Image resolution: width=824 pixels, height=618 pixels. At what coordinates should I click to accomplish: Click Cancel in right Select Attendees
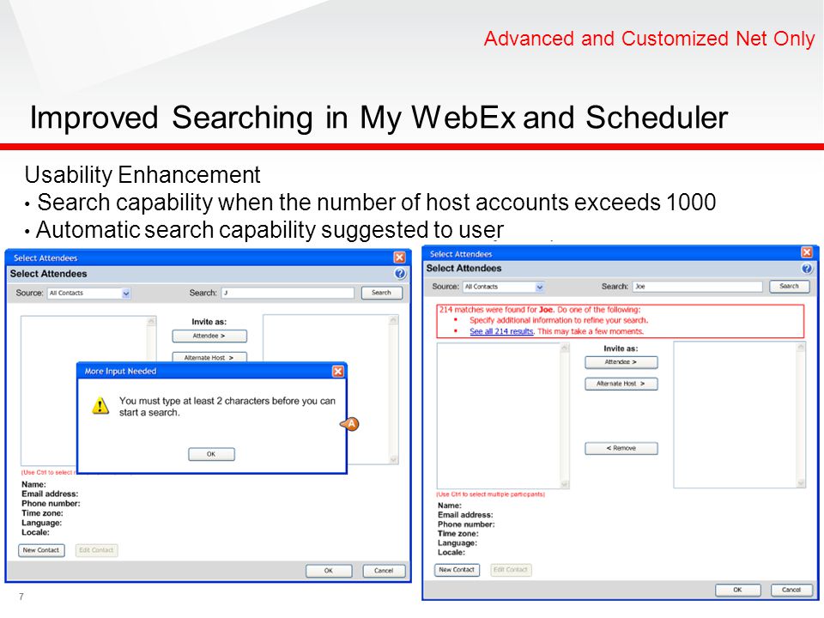[791, 590]
